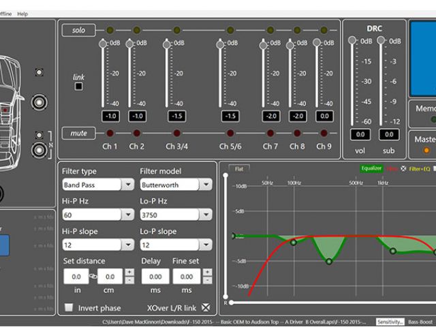Solo channel 1 with its indicator light
Screen dimensions: 436x327
click(x=110, y=30)
